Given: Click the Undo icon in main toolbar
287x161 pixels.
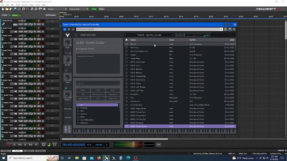Looking at the screenshot, I should pyautogui.click(x=23, y=9).
